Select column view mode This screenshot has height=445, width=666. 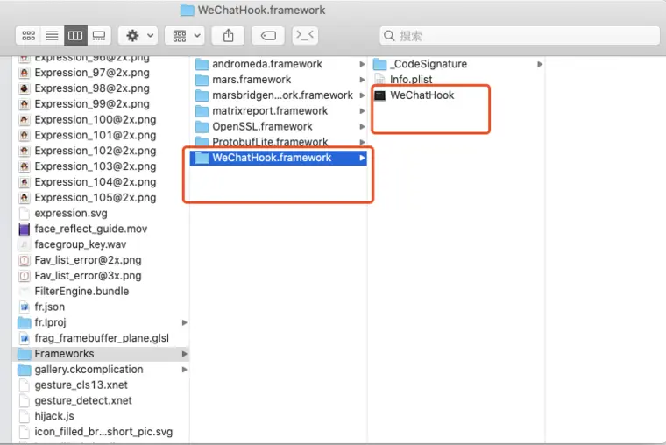pyautogui.click(x=75, y=36)
